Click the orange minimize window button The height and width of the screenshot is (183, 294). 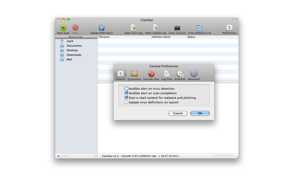click(x=63, y=20)
